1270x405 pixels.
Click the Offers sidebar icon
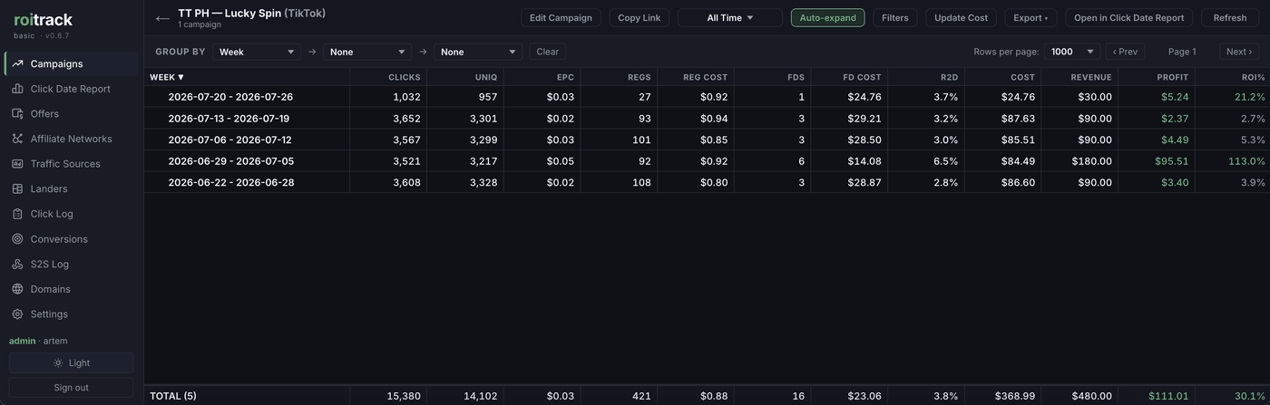17,113
